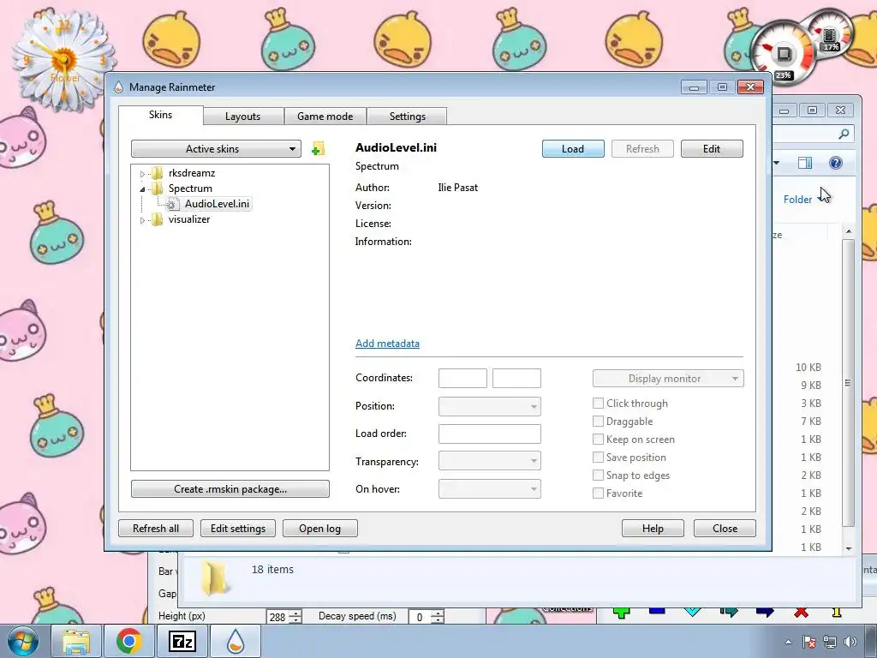877x658 pixels.
Task: Click the create new skin icon beside Active skins
Action: point(318,149)
